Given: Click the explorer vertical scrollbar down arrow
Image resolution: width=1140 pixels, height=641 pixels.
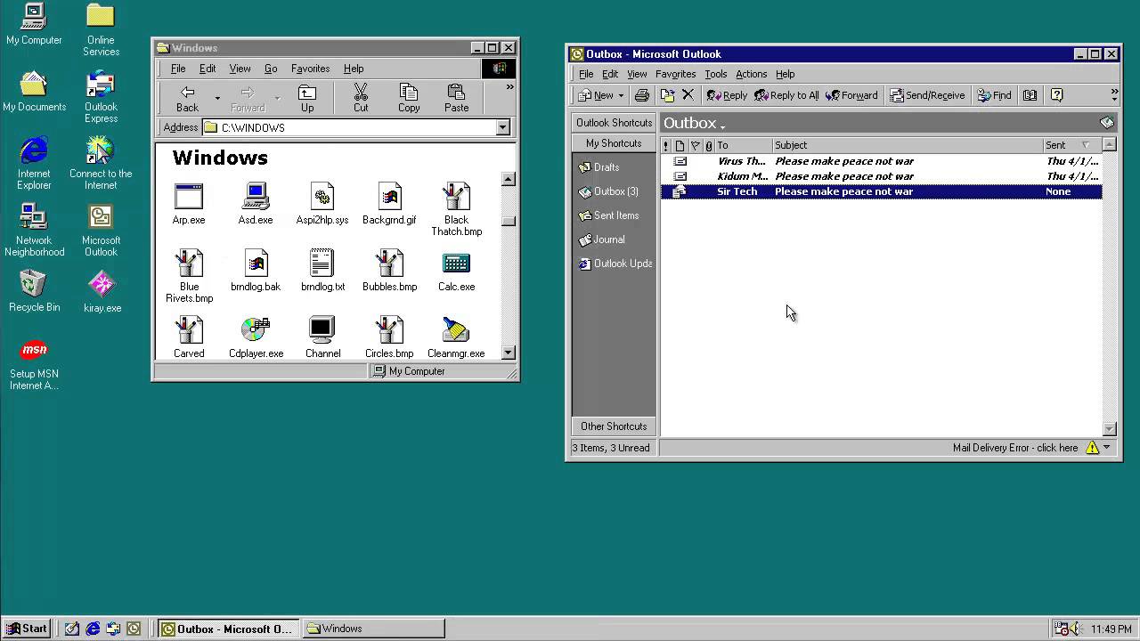Looking at the screenshot, I should [x=508, y=353].
